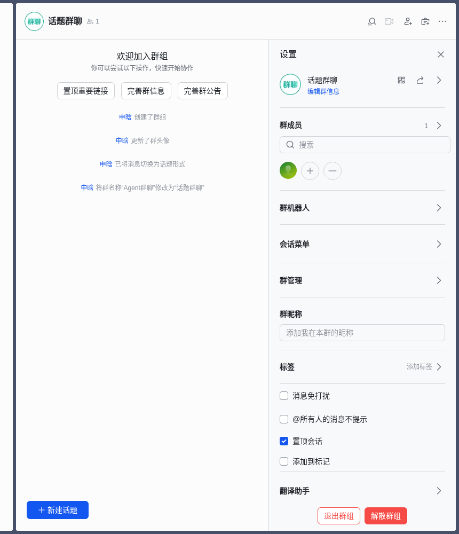Open 群机器人 settings
Viewport: 459px width, 534px height.
[362, 208]
